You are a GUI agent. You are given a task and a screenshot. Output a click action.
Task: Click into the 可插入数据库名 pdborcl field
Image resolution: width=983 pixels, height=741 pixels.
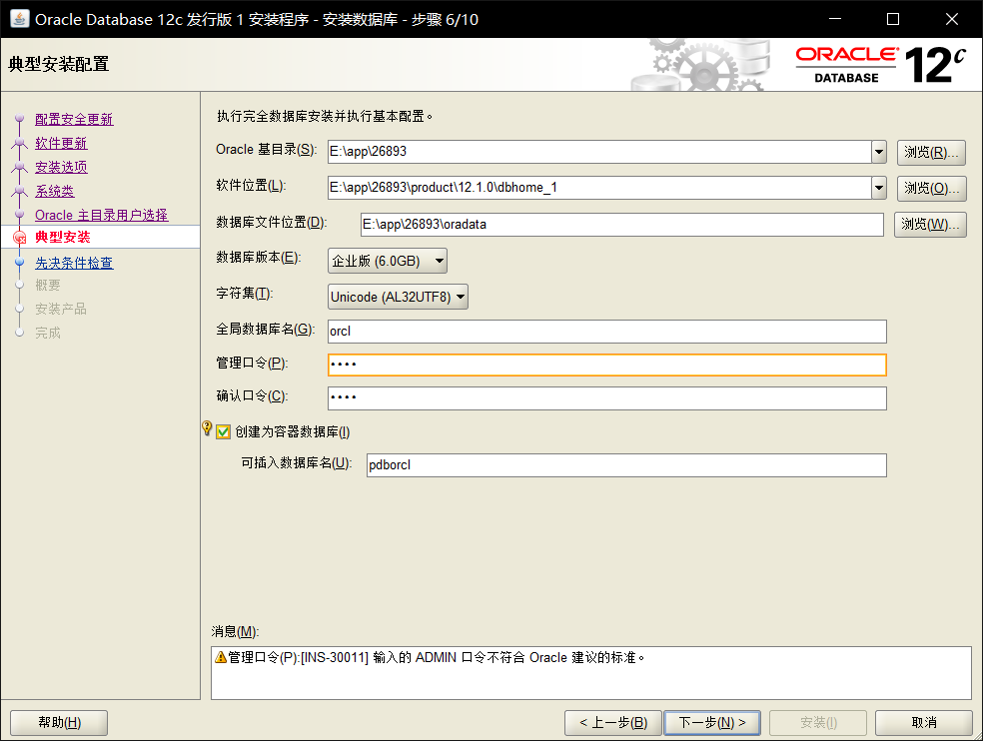(626, 465)
